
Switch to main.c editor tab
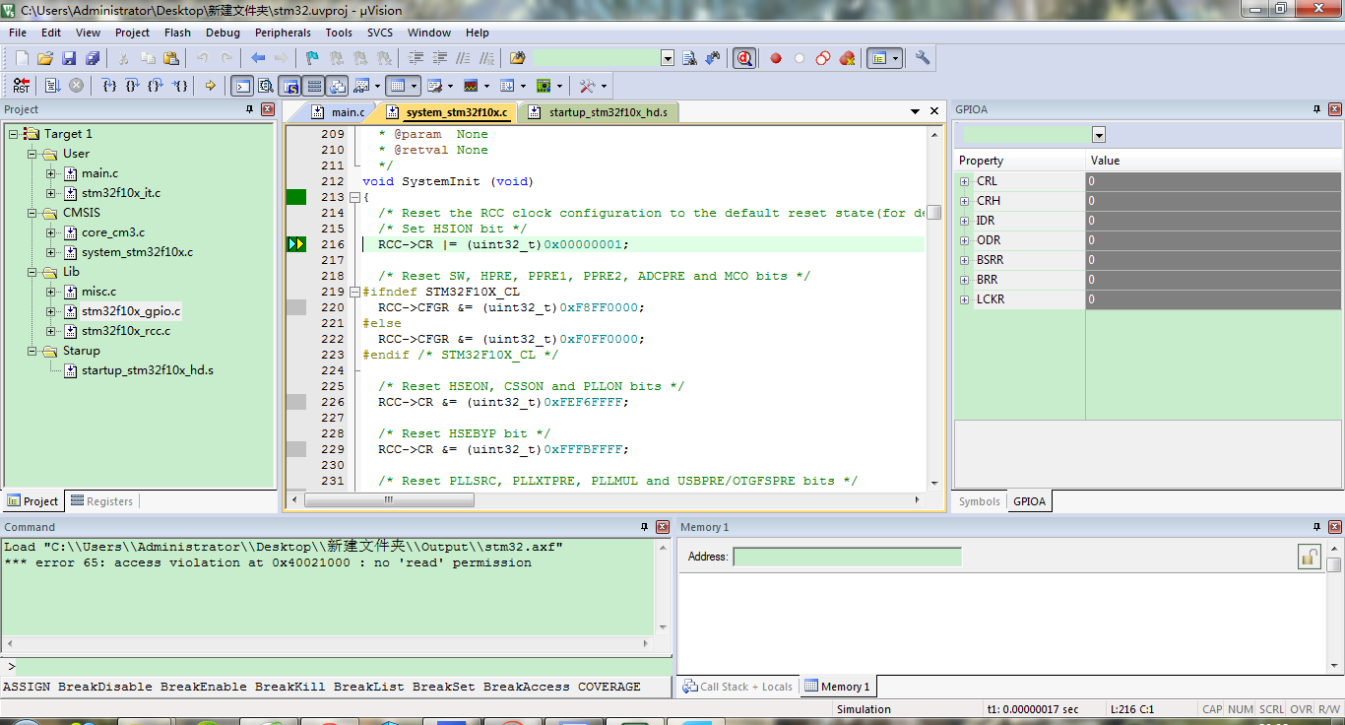point(338,112)
